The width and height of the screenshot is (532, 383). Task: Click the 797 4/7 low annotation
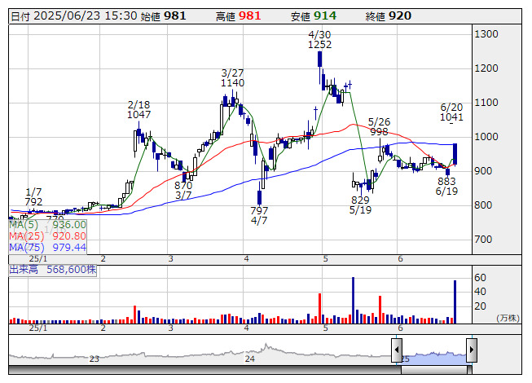tap(259, 216)
